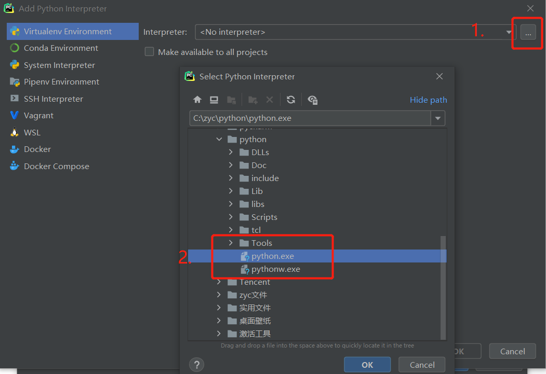This screenshot has height=374, width=546.
Task: Expand the zyc文件 folder
Action: [x=219, y=295]
